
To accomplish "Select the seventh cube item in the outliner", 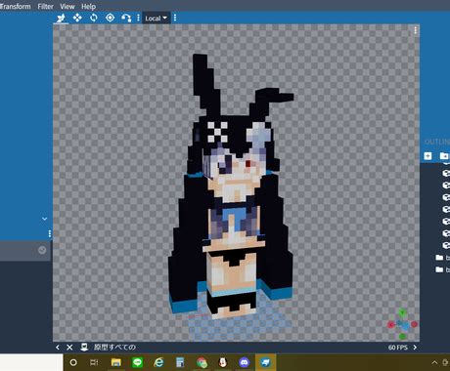I will tap(446, 245).
